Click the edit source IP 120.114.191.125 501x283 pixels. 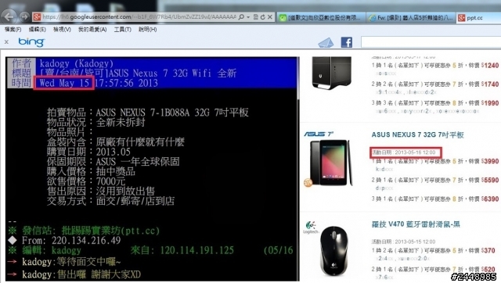point(196,250)
